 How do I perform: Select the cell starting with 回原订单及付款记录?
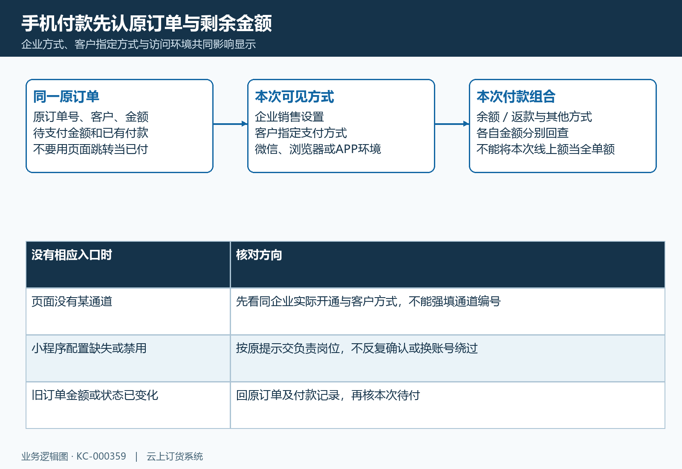click(x=448, y=405)
